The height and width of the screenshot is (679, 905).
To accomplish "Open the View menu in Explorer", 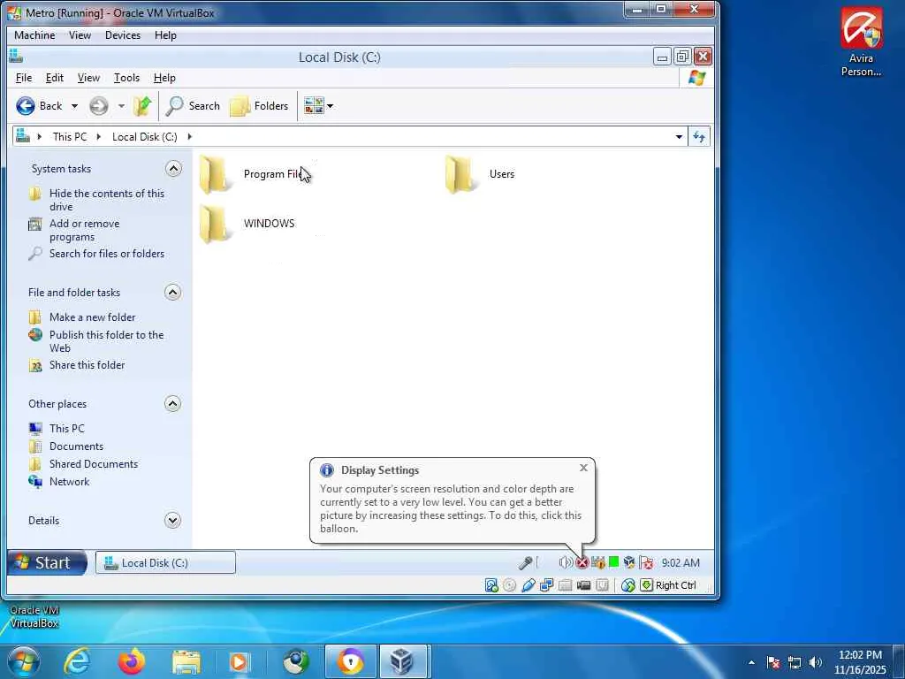I will (x=88, y=78).
